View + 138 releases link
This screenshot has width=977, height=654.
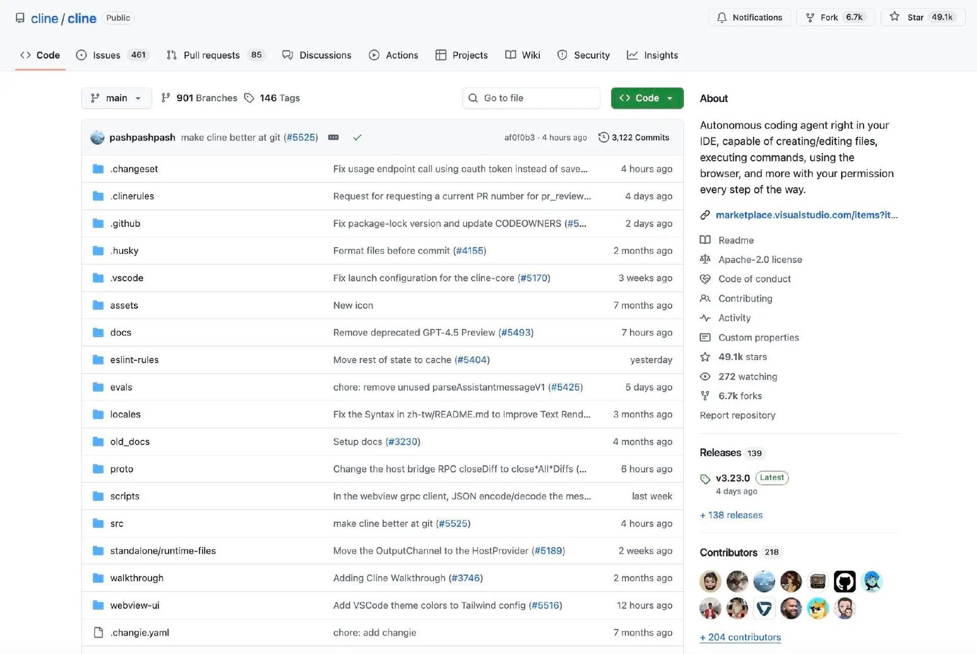731,515
